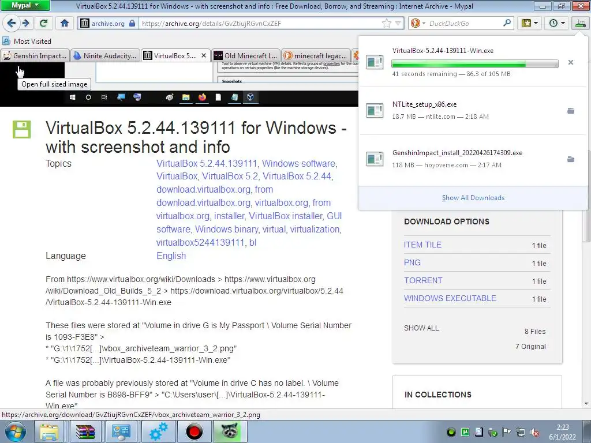Screen dimensions: 591x443
Task: Open the control panel taskbar icon
Action: (121, 432)
